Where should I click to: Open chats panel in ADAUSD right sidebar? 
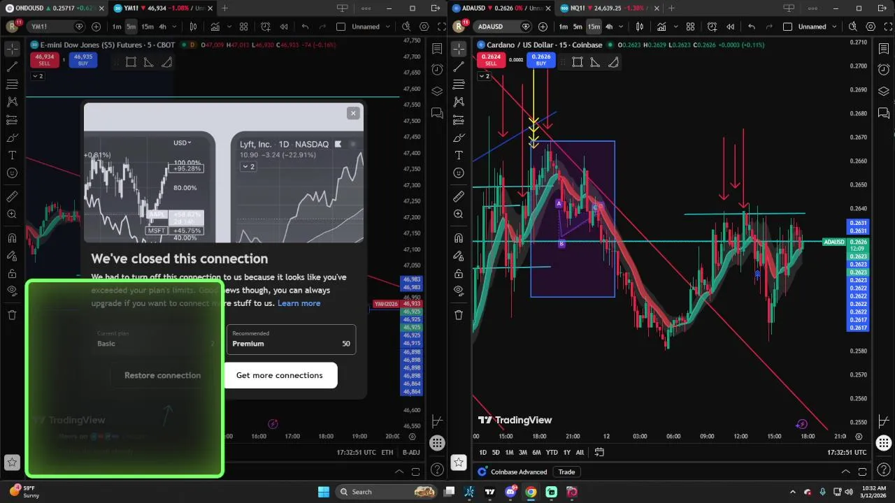pos(884,113)
